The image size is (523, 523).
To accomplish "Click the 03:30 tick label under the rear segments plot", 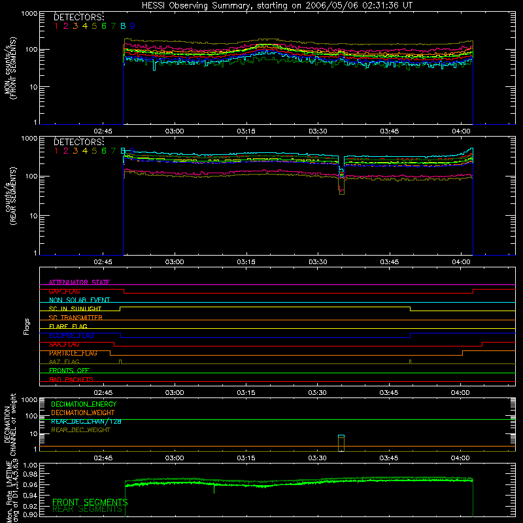I will pyautogui.click(x=318, y=262).
